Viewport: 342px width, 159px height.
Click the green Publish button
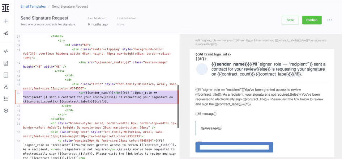click(312, 20)
